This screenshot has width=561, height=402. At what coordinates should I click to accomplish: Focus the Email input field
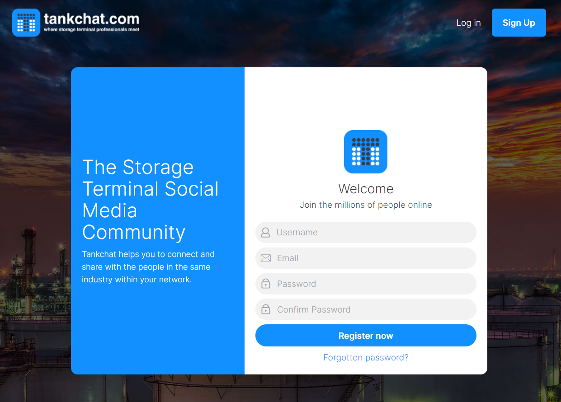click(366, 258)
